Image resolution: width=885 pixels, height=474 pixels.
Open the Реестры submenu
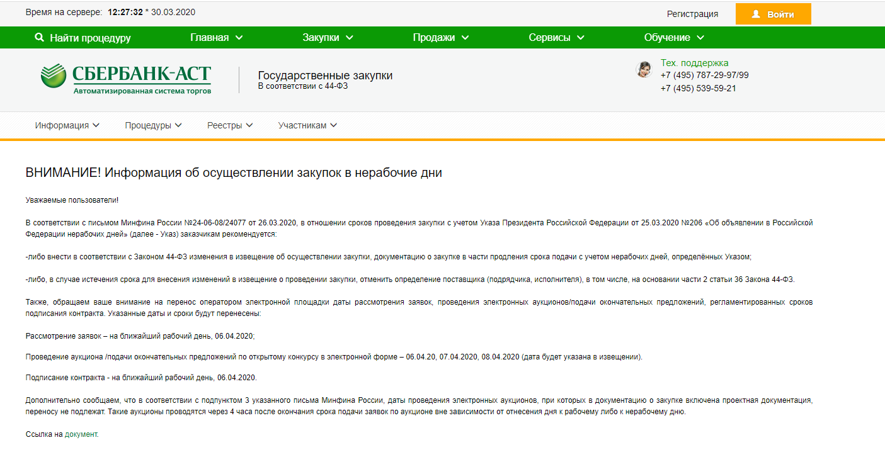coord(225,125)
